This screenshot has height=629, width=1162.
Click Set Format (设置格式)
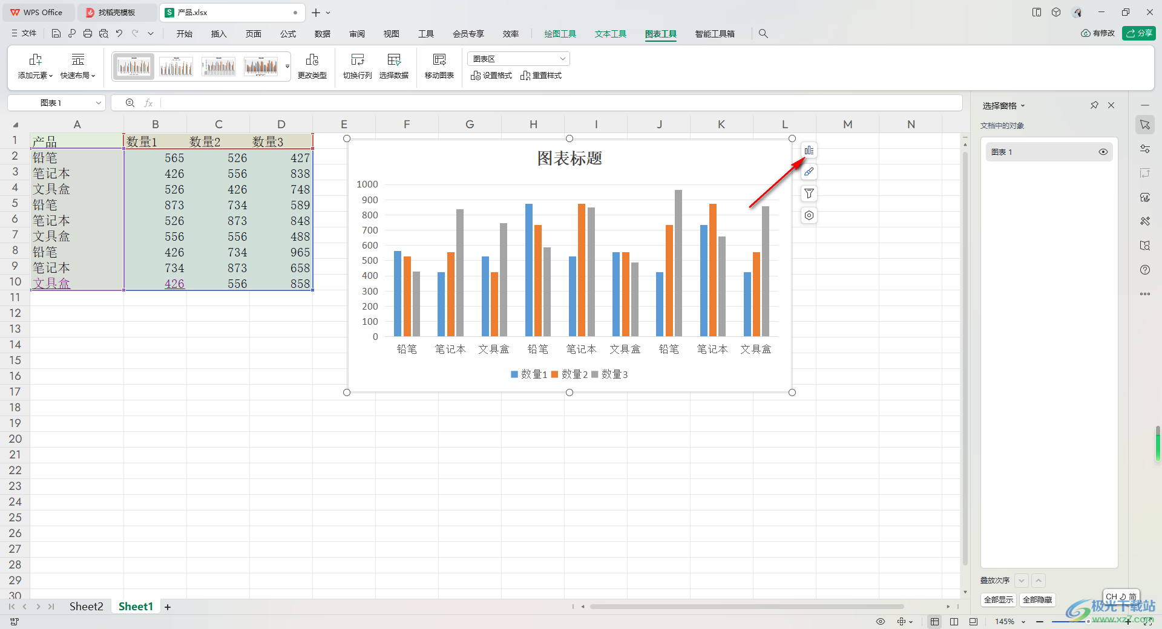[x=491, y=76]
